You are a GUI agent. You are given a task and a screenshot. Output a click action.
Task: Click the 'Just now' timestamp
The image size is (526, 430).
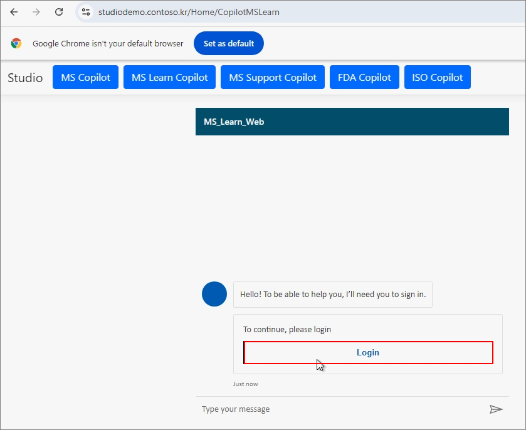click(246, 384)
